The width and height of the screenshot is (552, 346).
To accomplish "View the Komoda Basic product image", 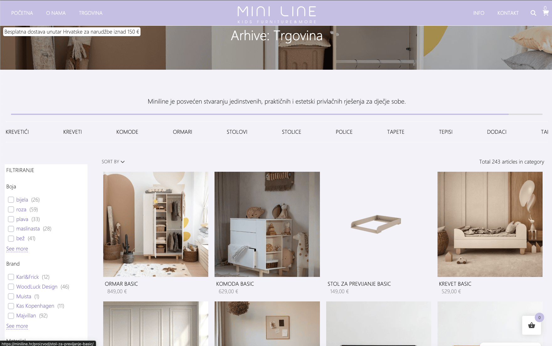I will pos(267,224).
